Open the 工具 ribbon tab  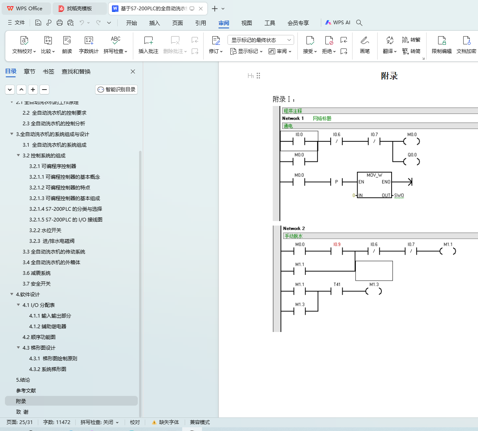tap(270, 23)
